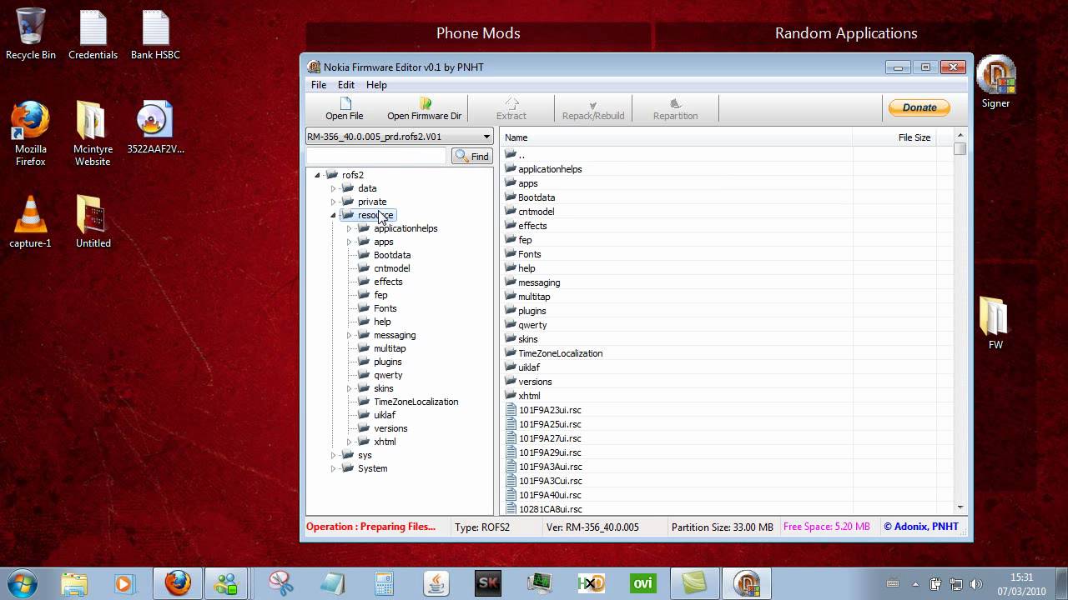The height and width of the screenshot is (600, 1068).
Task: Click the Repartition toolbar icon
Action: coord(676,103)
